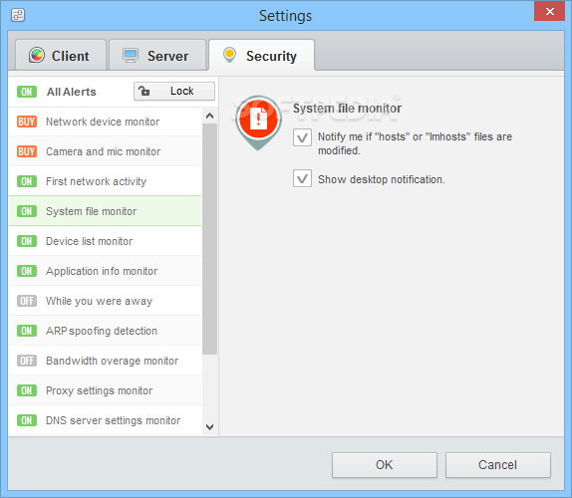Toggle ON switch for DNS server settings monitor
Screen dimensions: 572x498
[x=27, y=420]
